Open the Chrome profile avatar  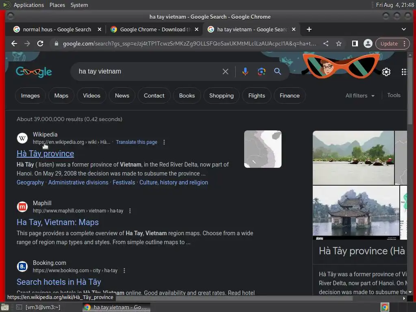(x=368, y=43)
